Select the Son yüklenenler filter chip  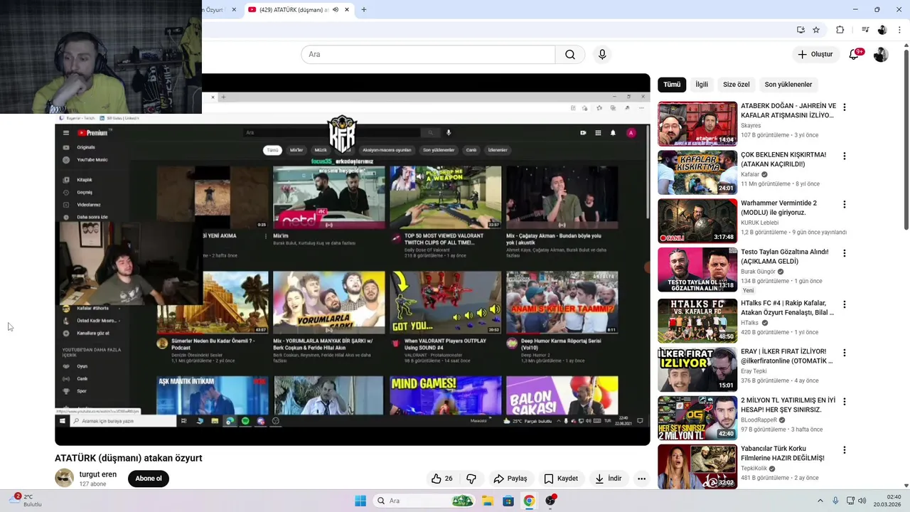(x=788, y=85)
